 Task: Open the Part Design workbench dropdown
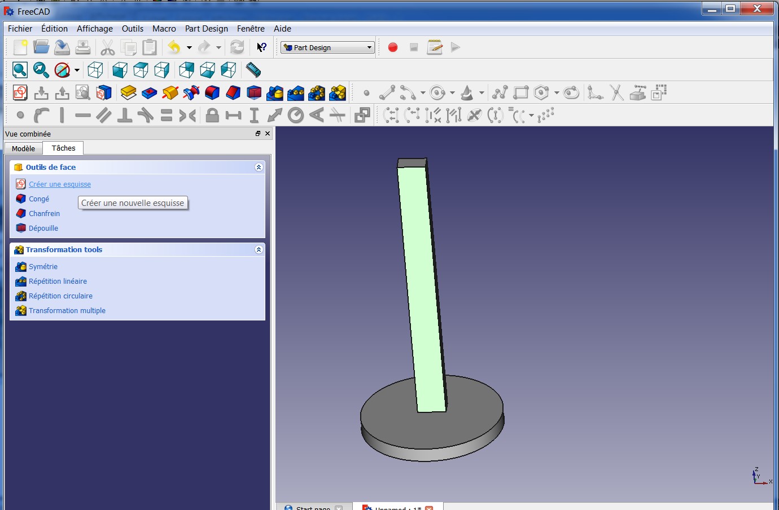(327, 47)
